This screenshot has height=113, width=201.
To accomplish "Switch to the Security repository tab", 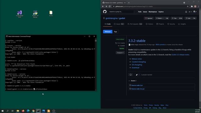I will [x=171, y=24].
